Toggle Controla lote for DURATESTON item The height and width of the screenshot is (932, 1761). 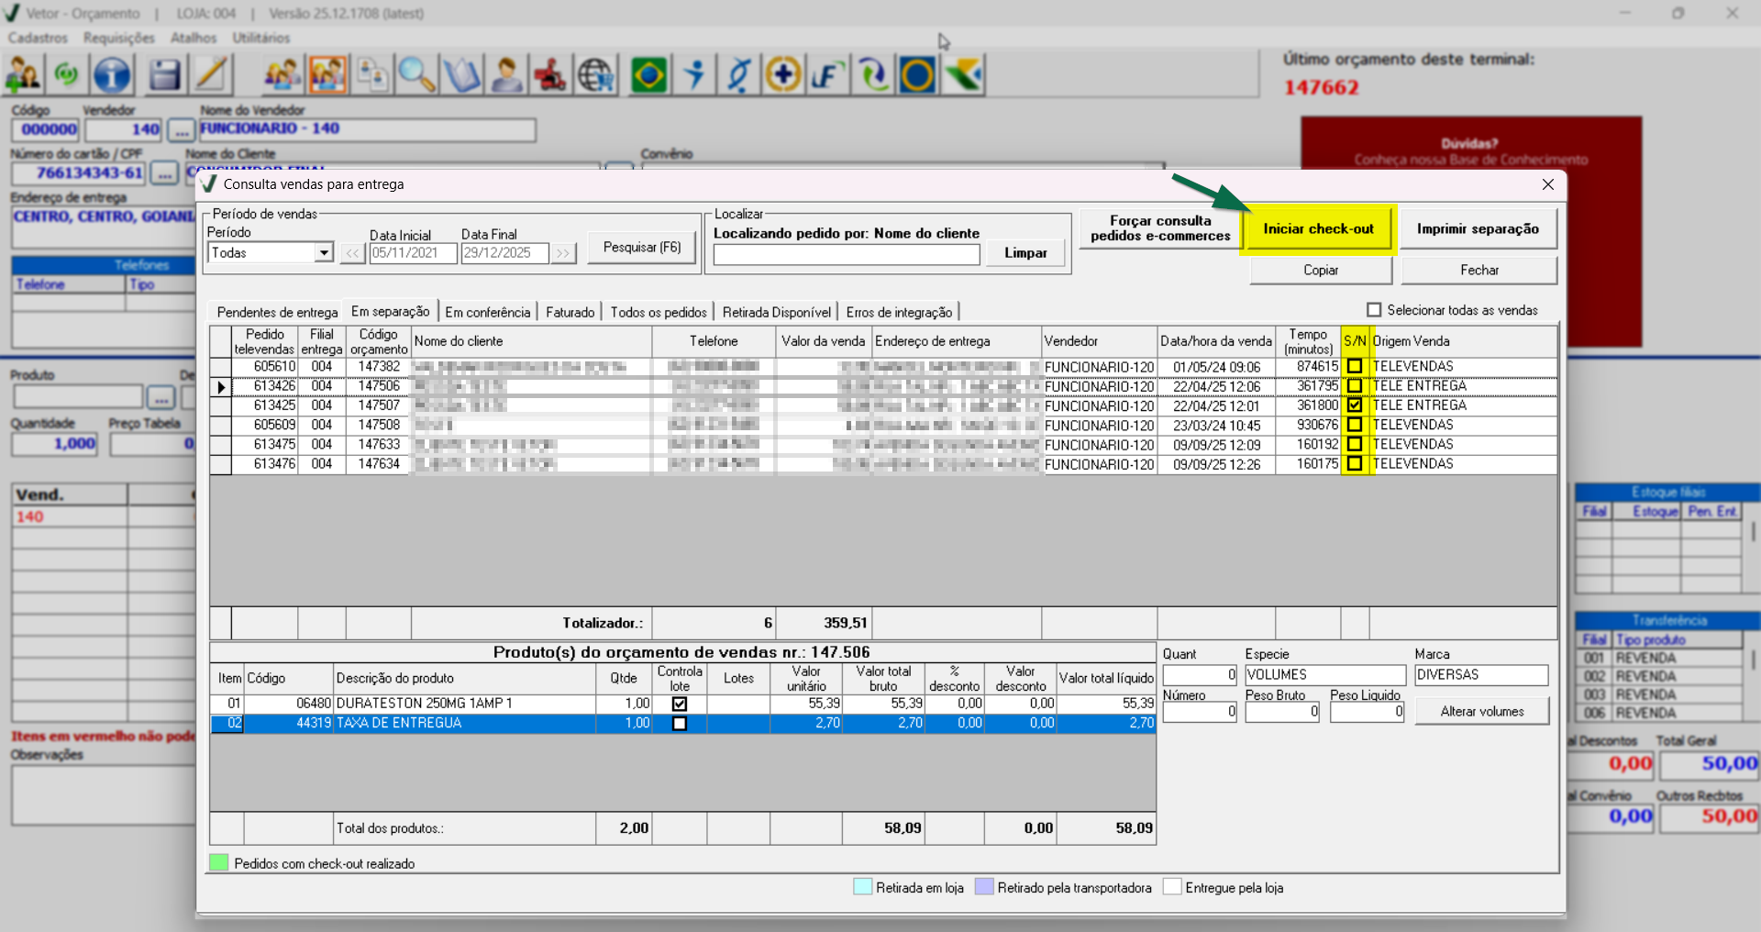click(680, 704)
